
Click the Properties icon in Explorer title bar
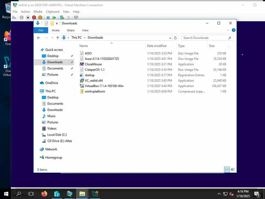(46, 23)
